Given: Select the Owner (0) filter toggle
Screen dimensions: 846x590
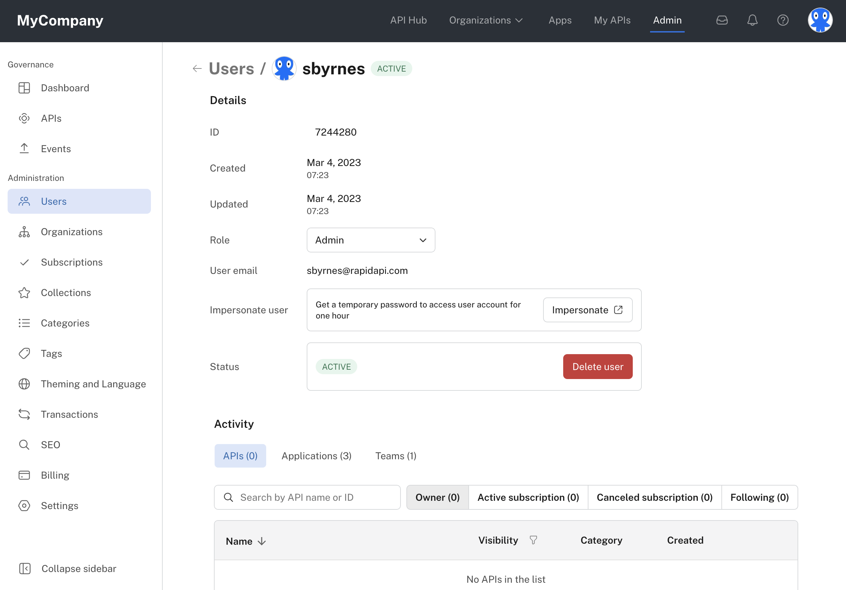Looking at the screenshot, I should click(438, 497).
